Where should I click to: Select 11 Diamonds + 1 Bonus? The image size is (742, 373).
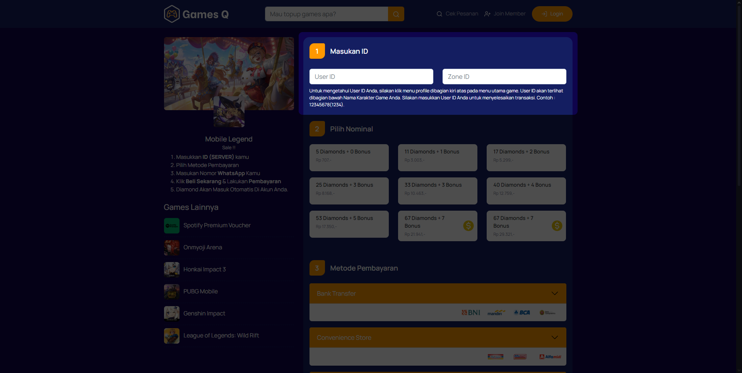tap(438, 158)
